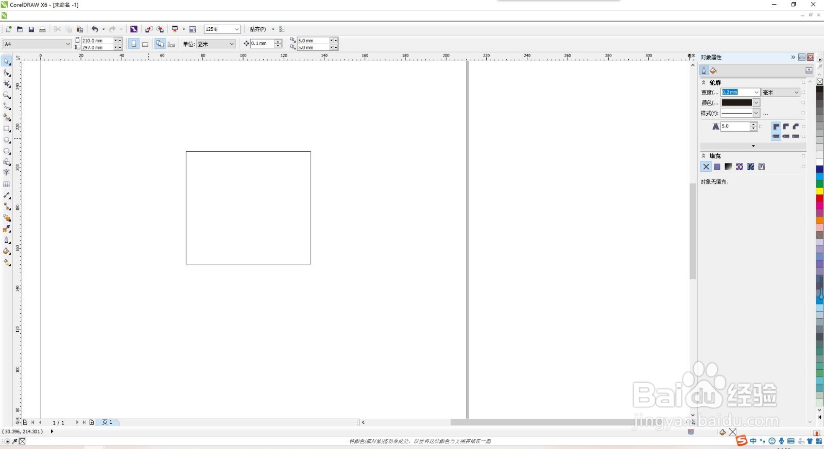Set page to landscape orientation

pos(145,44)
